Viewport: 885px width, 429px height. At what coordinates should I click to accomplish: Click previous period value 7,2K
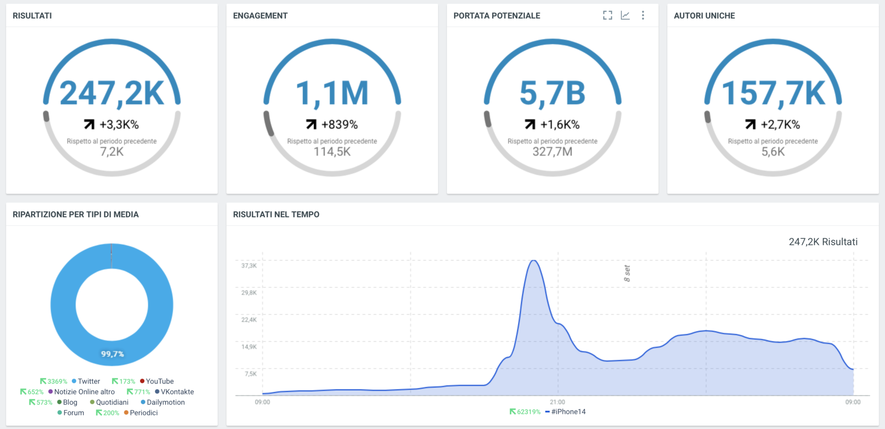112,152
